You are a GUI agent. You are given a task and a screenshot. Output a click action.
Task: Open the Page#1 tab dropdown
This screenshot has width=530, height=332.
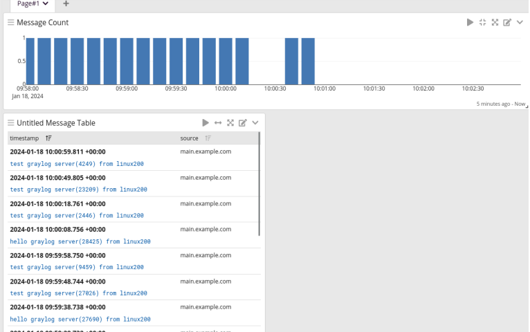[x=46, y=3]
